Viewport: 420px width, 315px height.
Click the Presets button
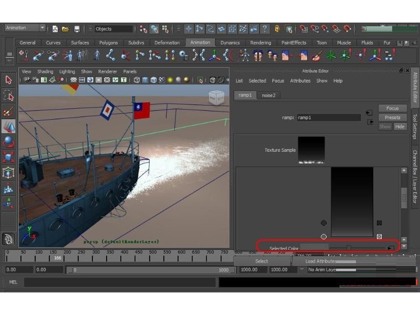(392, 117)
